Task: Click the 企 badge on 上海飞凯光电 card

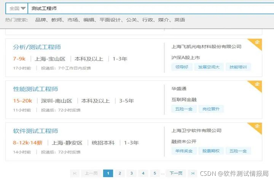Action: 257,42
